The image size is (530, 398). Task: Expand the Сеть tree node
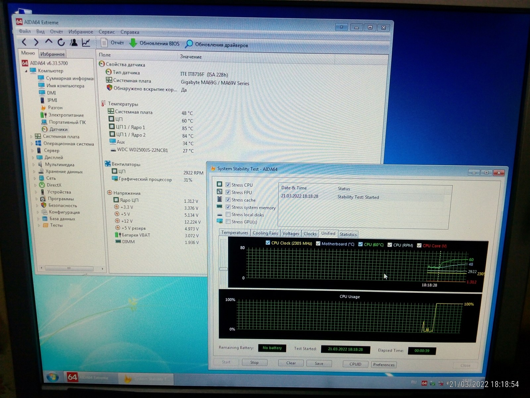point(35,178)
